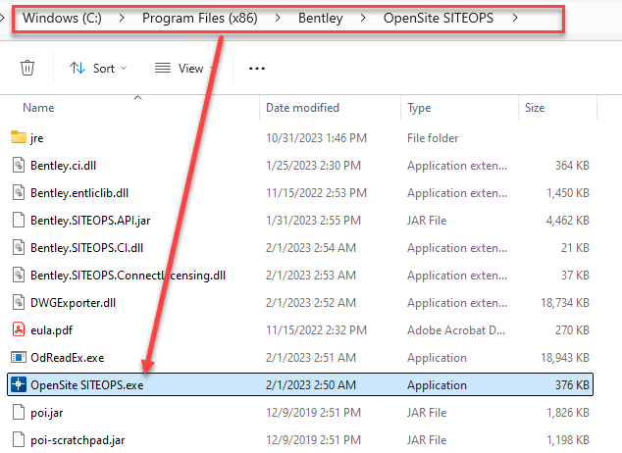Click Program Files (x86) breadcrumb
Viewport: 622px width, 453px height.
200,18
